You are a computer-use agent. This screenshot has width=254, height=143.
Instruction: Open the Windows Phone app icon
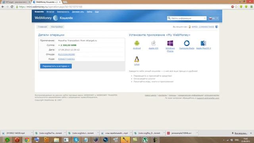170,43
